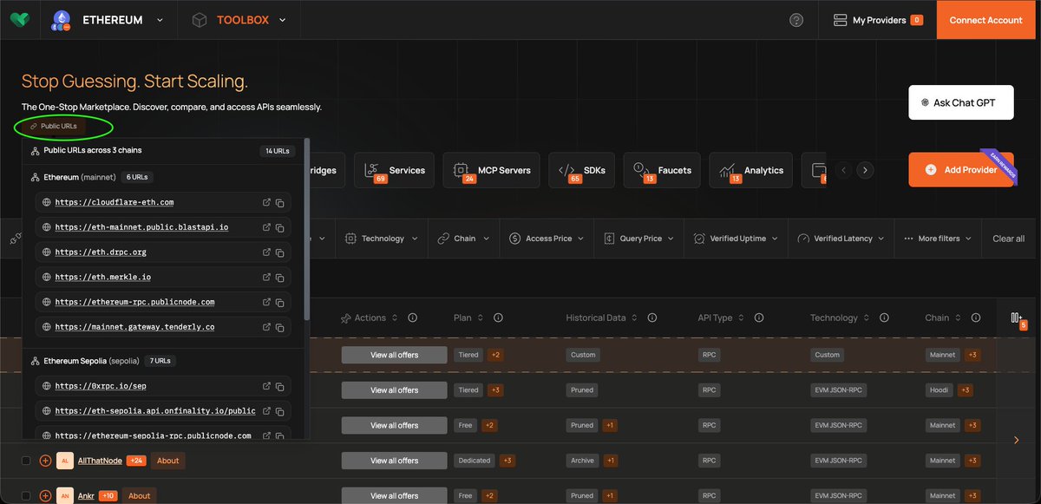The image size is (1041, 504).
Task: Click info icon next to Technology column
Action: tap(883, 317)
